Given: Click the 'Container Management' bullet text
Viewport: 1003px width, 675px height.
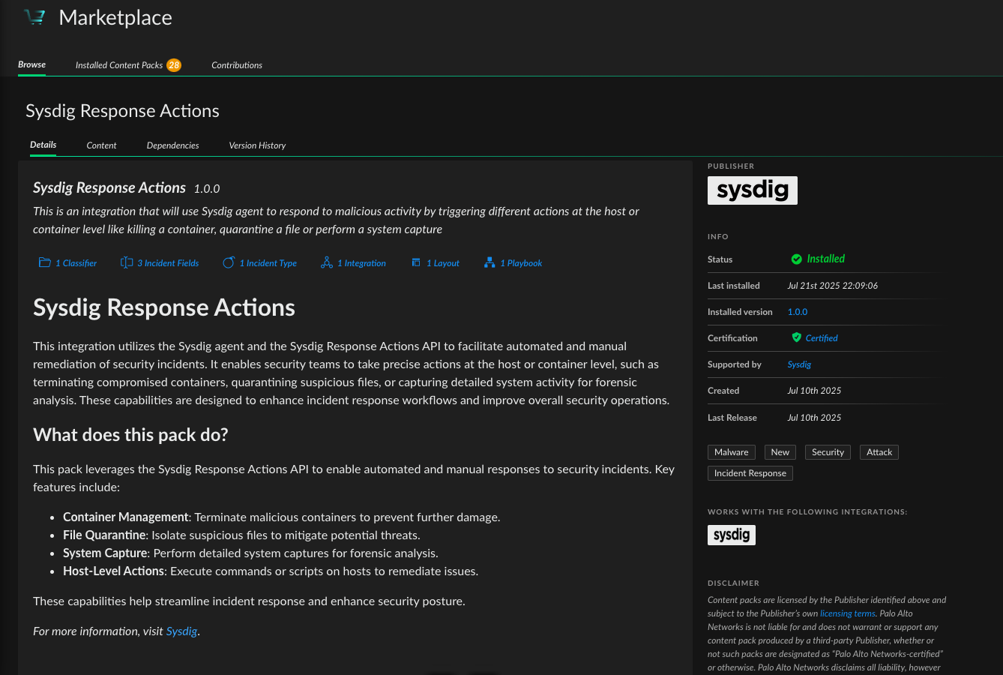Looking at the screenshot, I should [126, 517].
